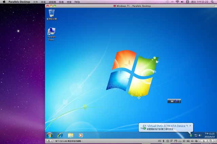Open Parallels Shared Folders desktop shortcut
The image size is (217, 144).
(52, 34)
